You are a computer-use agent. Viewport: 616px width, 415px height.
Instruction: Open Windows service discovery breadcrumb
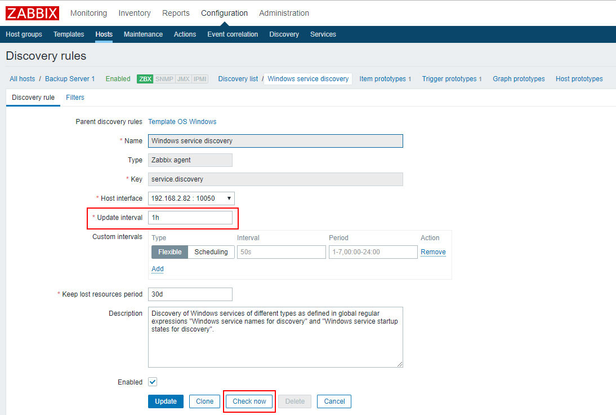pyautogui.click(x=308, y=79)
